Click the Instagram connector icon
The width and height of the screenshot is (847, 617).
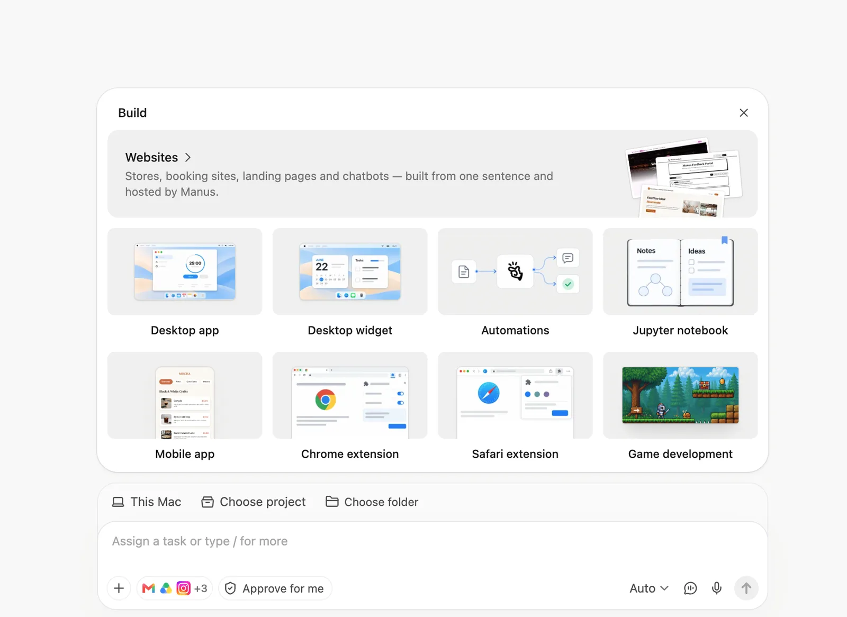pyautogui.click(x=183, y=588)
